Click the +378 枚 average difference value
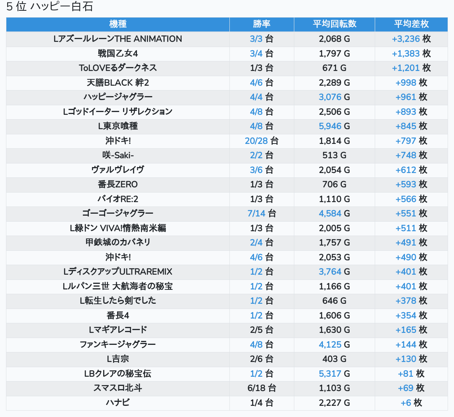Screen dimensions: 454x417 point(411,301)
